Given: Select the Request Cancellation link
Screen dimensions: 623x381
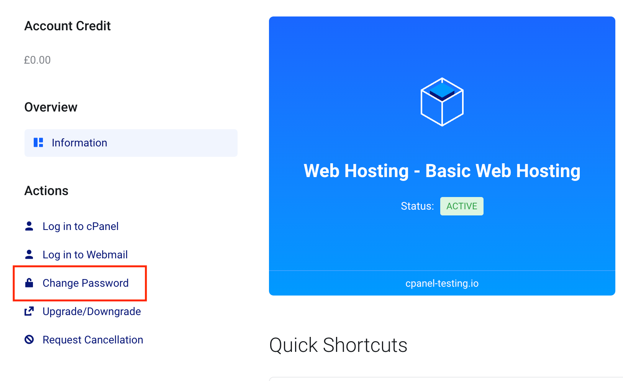Looking at the screenshot, I should coord(93,340).
